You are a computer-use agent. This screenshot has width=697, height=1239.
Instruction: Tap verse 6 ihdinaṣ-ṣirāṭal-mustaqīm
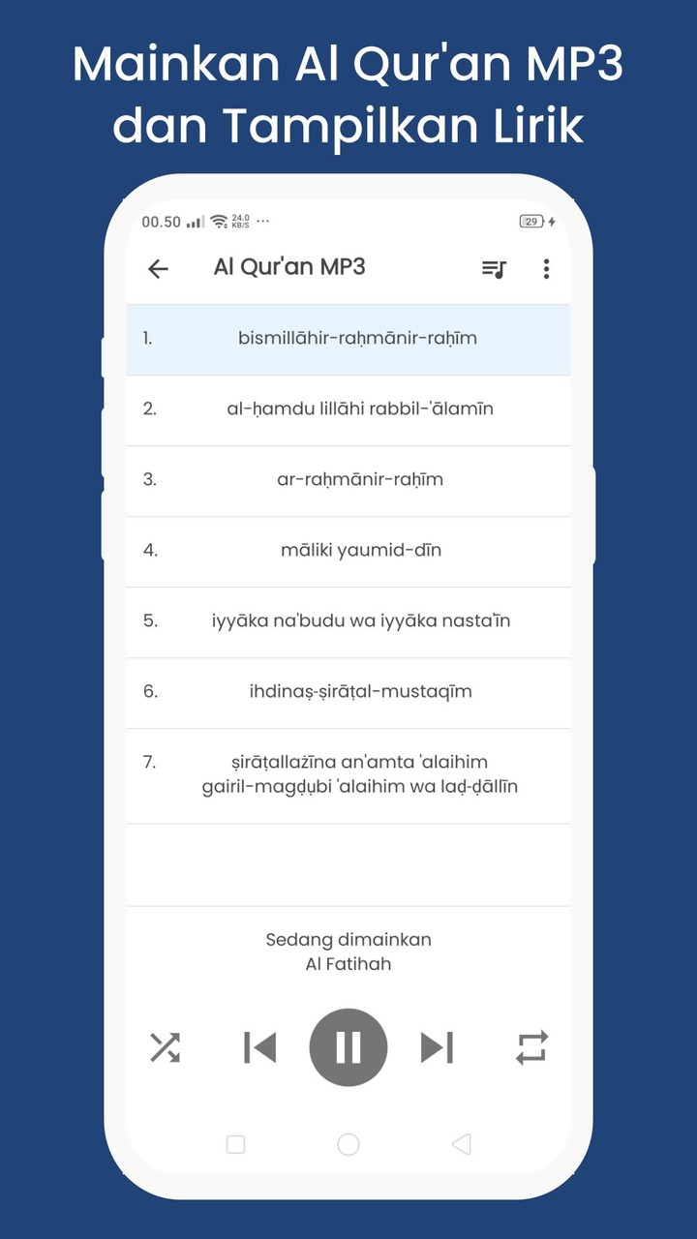coord(348,692)
